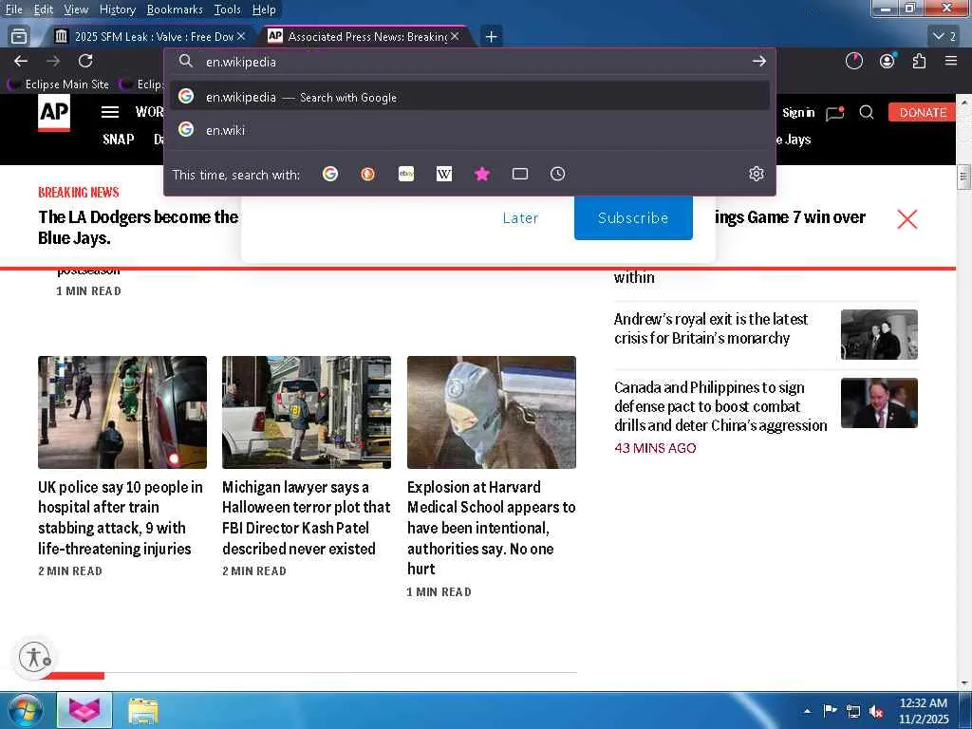This screenshot has width=972, height=729.
Task: Click the AP logo
Action: [x=54, y=114]
